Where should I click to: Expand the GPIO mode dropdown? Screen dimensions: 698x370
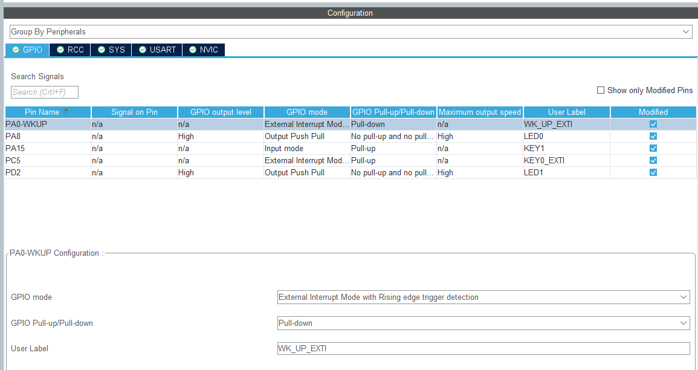pyautogui.click(x=483, y=297)
